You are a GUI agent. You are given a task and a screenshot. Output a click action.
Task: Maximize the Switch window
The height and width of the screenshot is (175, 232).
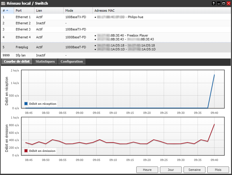coord(224,3)
